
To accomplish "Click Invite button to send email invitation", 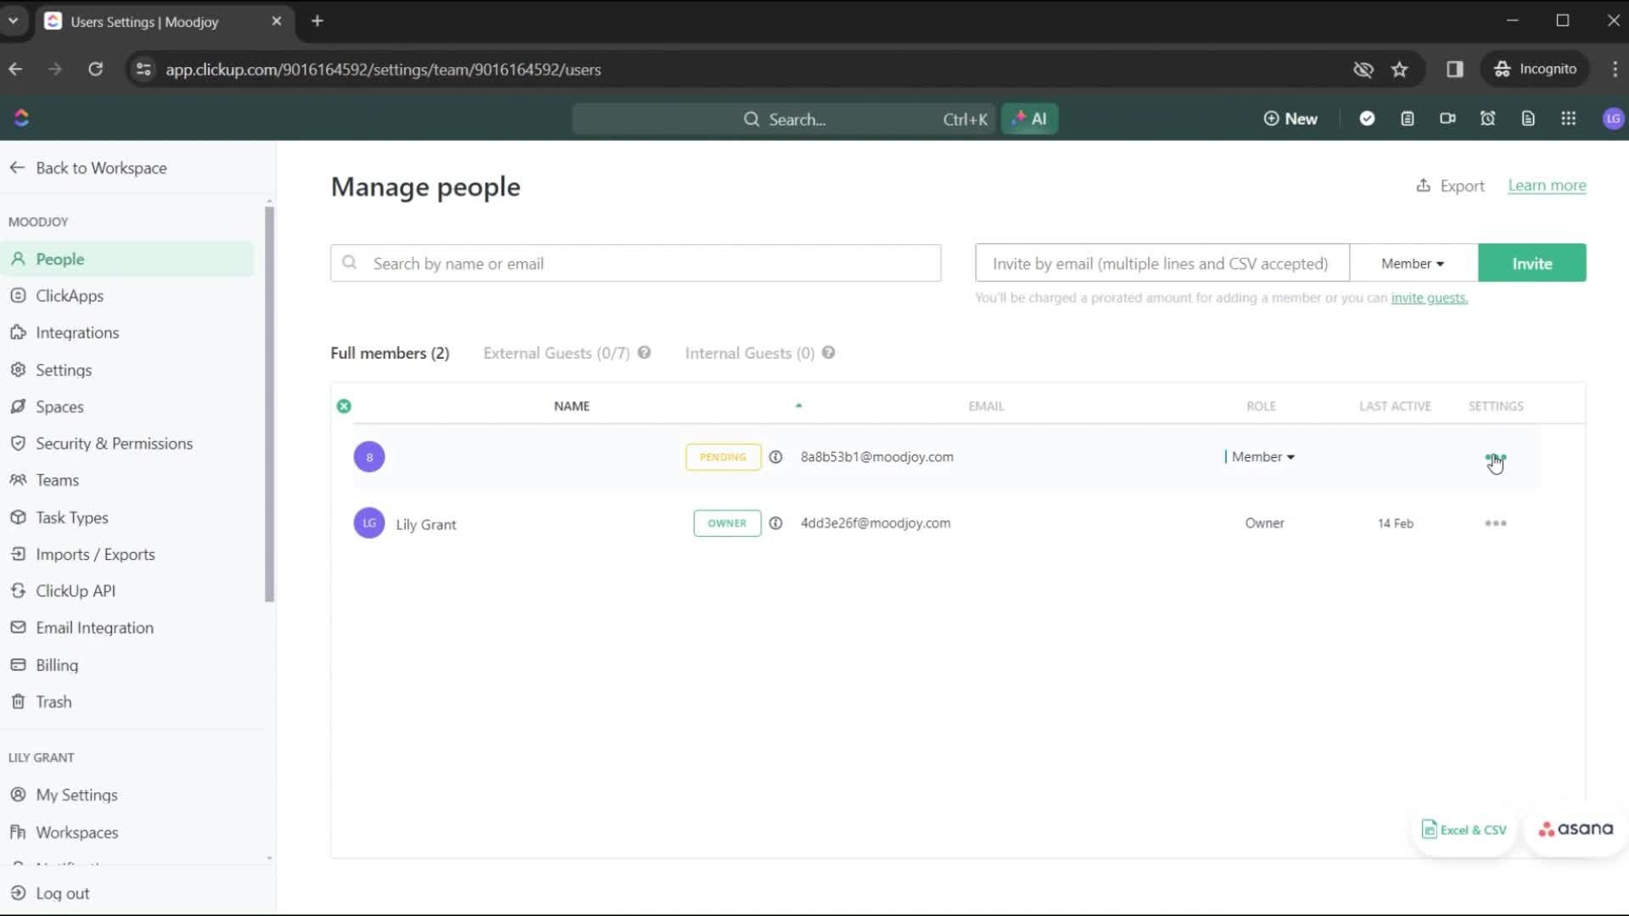I will [1531, 263].
